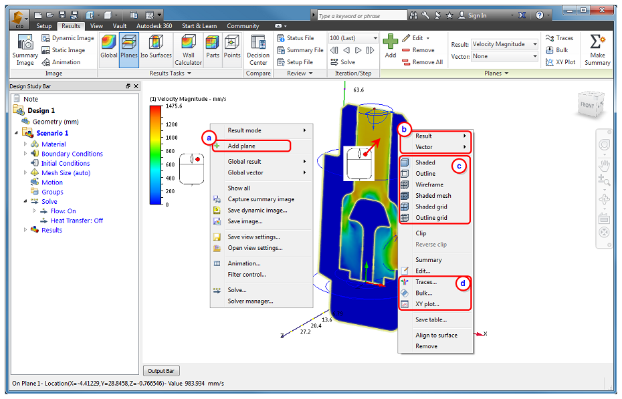Click Solve in Iteration/Step panel
622x399 pixels.
(342, 62)
